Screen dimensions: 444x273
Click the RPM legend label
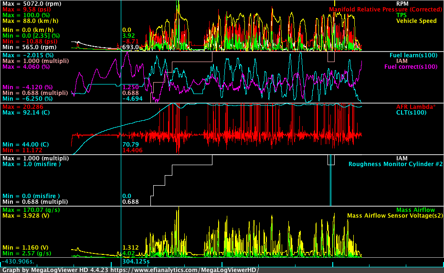pyautogui.click(x=402, y=4)
